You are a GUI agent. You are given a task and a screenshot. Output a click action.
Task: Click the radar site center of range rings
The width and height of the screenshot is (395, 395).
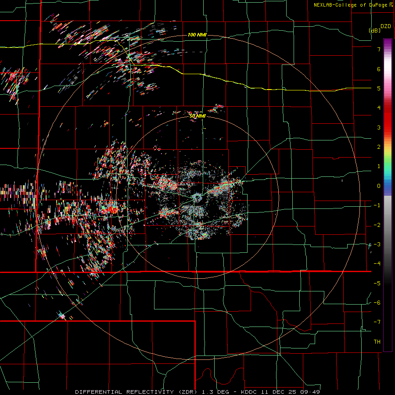[x=197, y=197]
